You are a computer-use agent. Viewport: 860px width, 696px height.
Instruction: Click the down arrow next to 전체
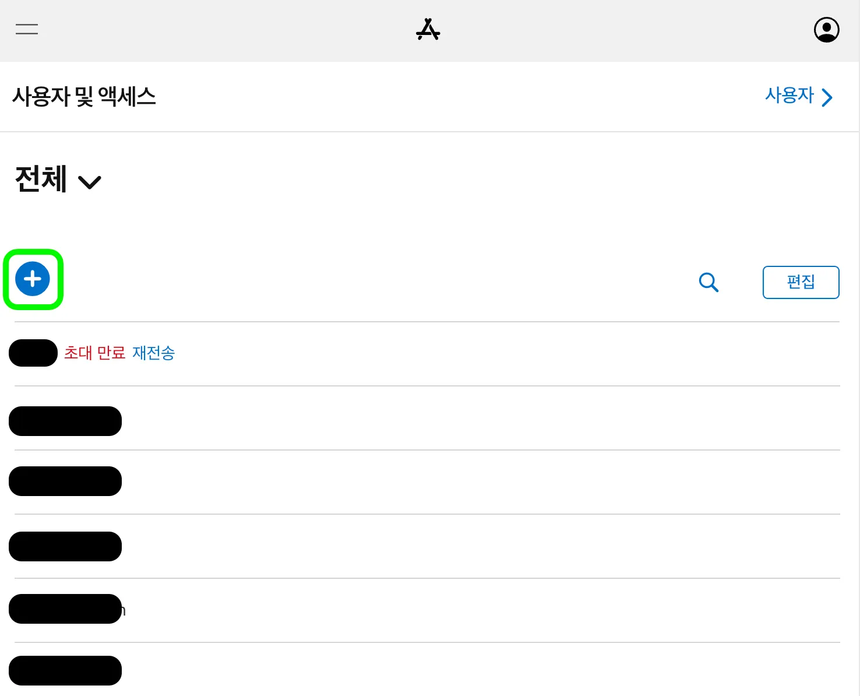pos(90,182)
